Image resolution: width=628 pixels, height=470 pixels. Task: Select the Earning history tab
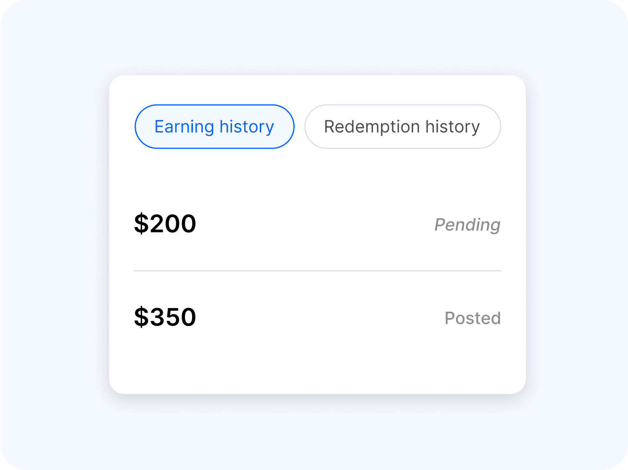(x=214, y=127)
